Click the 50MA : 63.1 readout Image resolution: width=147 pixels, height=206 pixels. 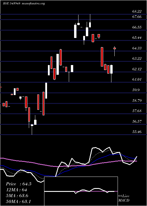coord(18,201)
